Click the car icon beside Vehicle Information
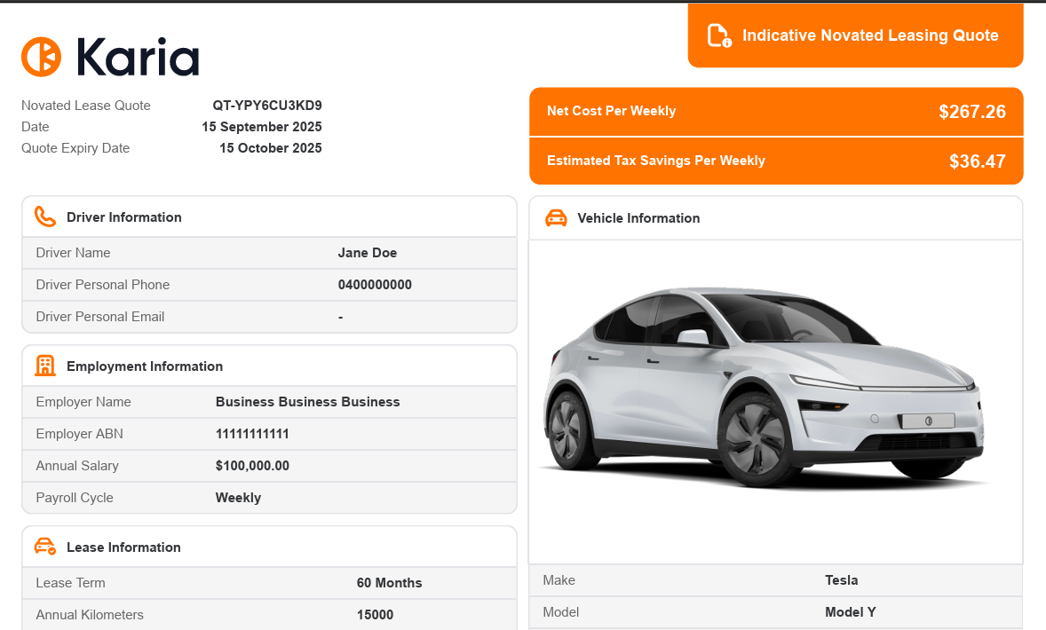 pos(556,218)
